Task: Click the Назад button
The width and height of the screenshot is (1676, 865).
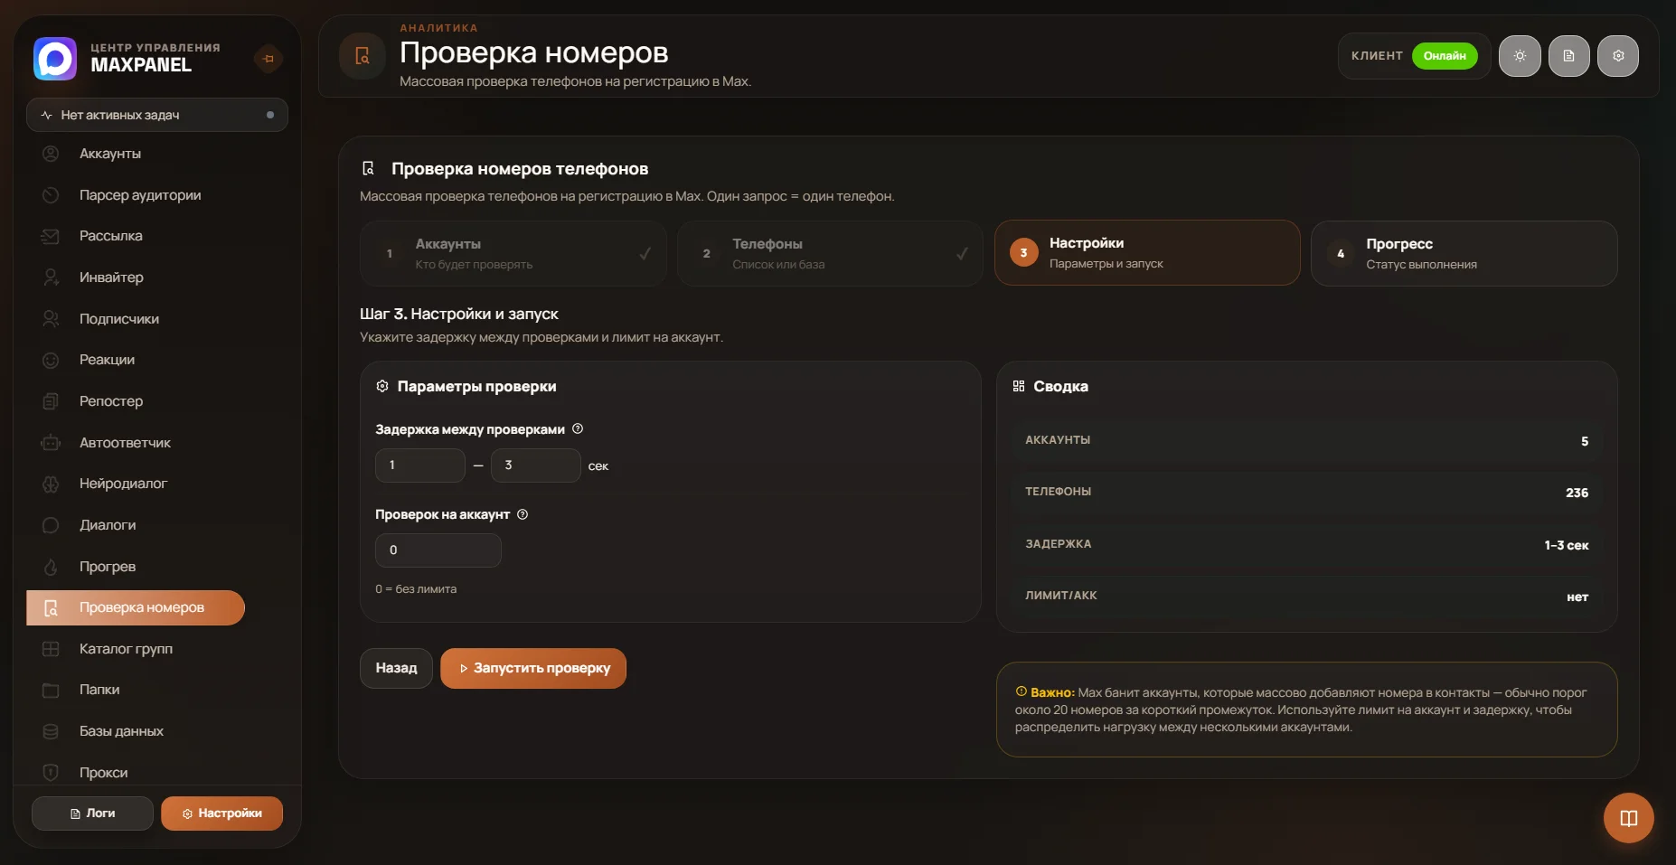Action: (x=396, y=668)
